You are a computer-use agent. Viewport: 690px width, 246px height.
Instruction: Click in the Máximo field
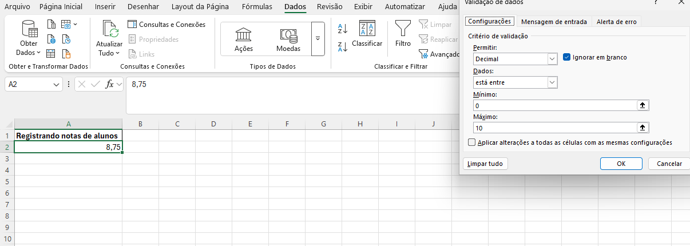click(555, 128)
